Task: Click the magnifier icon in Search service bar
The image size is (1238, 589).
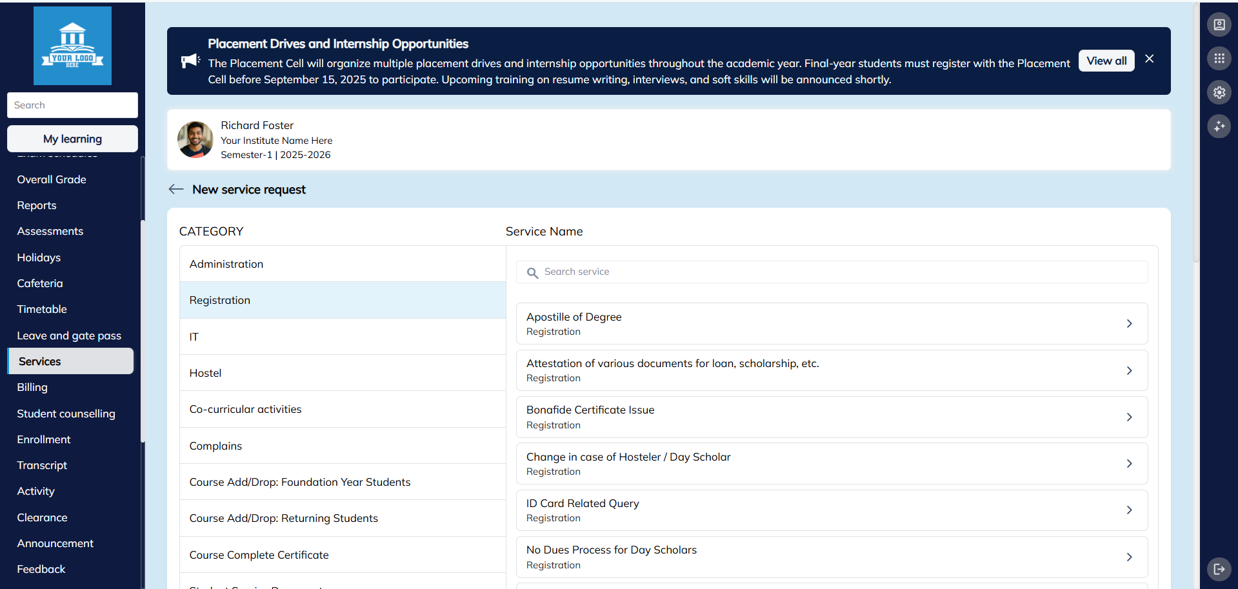Action: coord(532,273)
